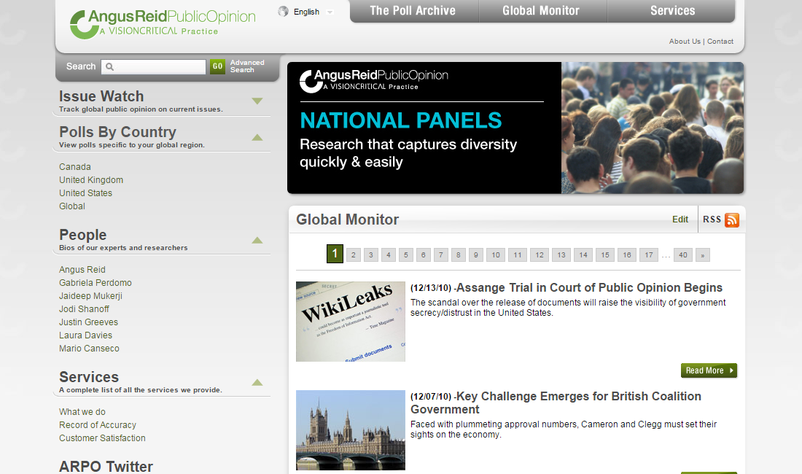The height and width of the screenshot is (474, 802).
Task: Open The Poll Archive tab
Action: [413, 11]
